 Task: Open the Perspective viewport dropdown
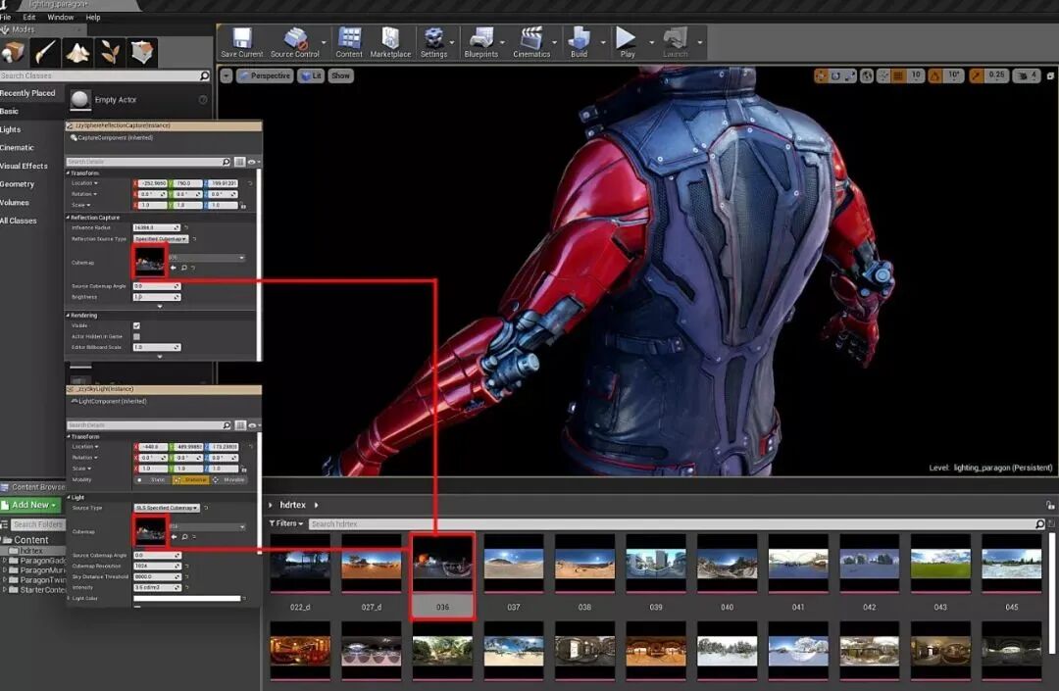265,75
